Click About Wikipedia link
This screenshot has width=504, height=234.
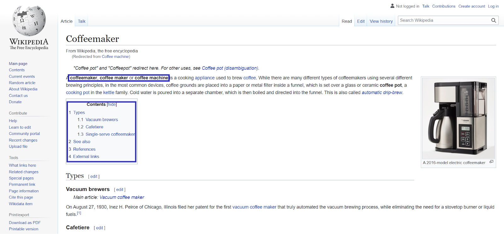(23, 89)
